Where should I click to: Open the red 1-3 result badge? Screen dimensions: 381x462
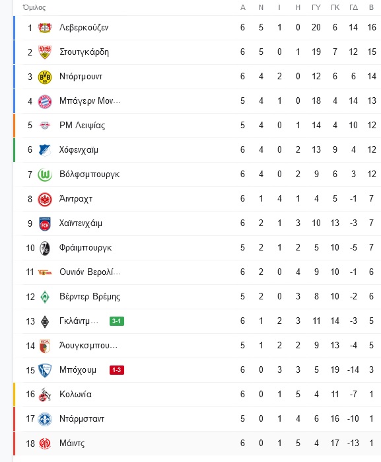pos(117,369)
